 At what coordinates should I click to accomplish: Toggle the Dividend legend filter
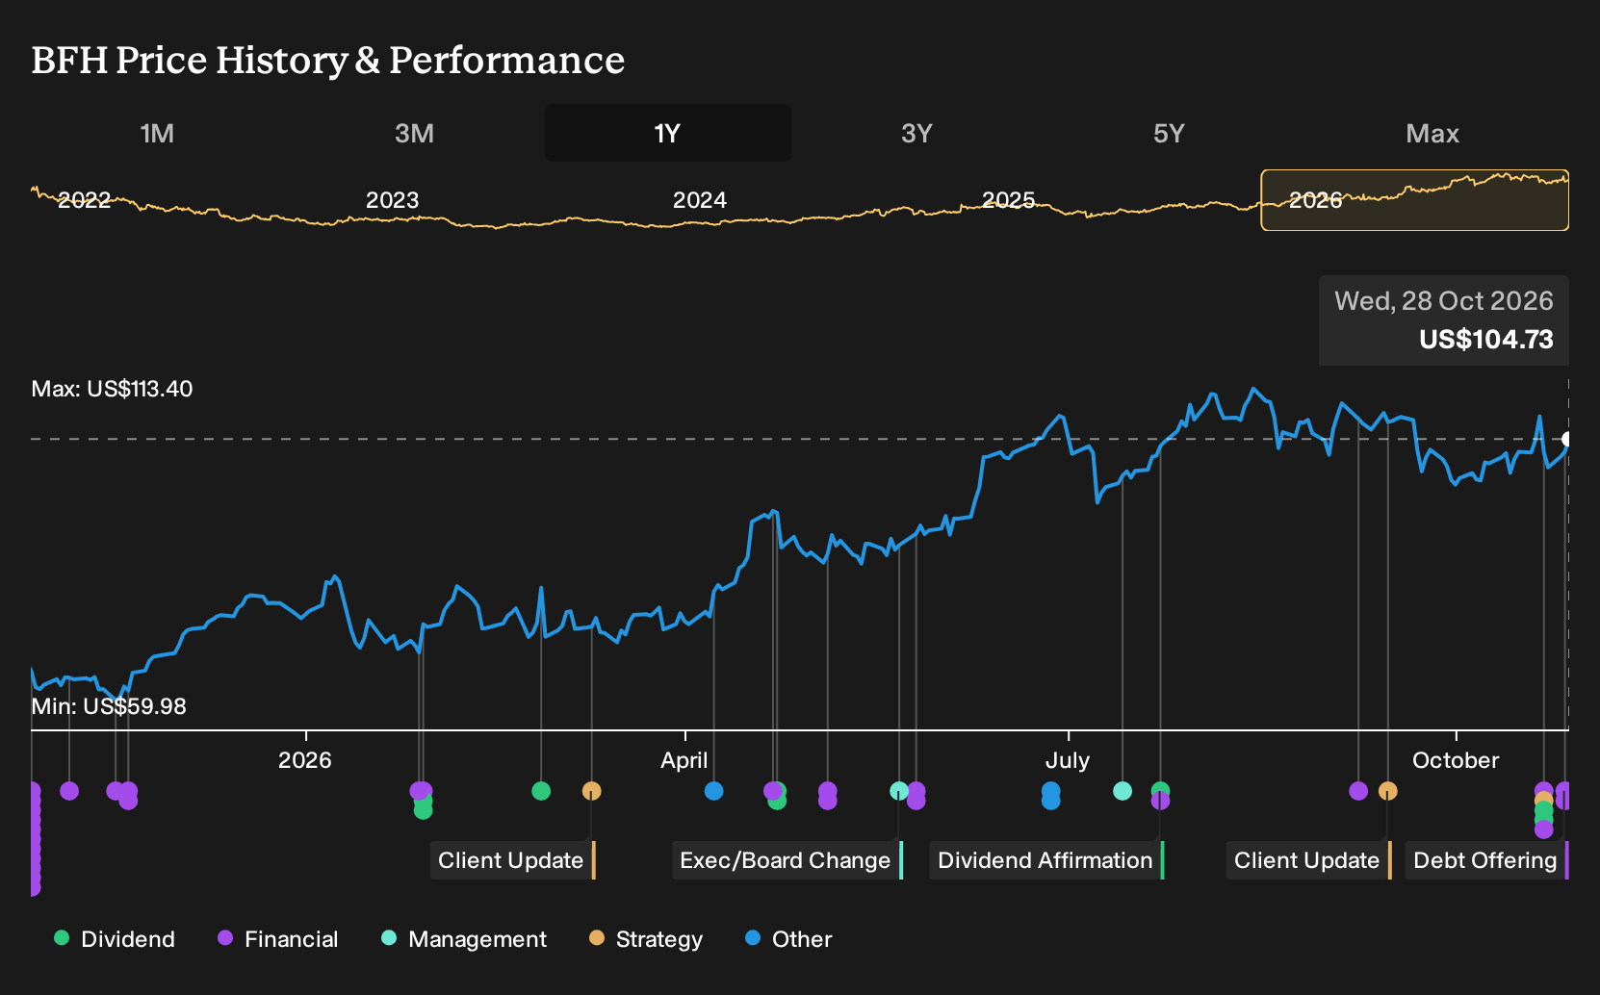[x=115, y=939]
